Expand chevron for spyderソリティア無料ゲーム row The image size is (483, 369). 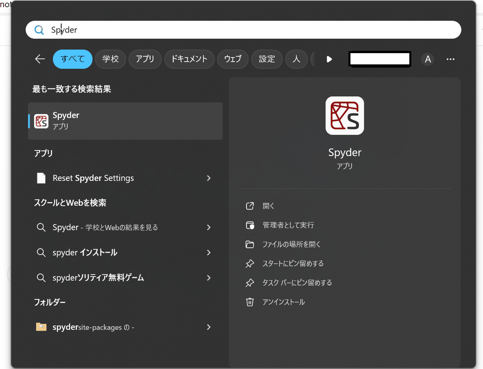tap(208, 278)
